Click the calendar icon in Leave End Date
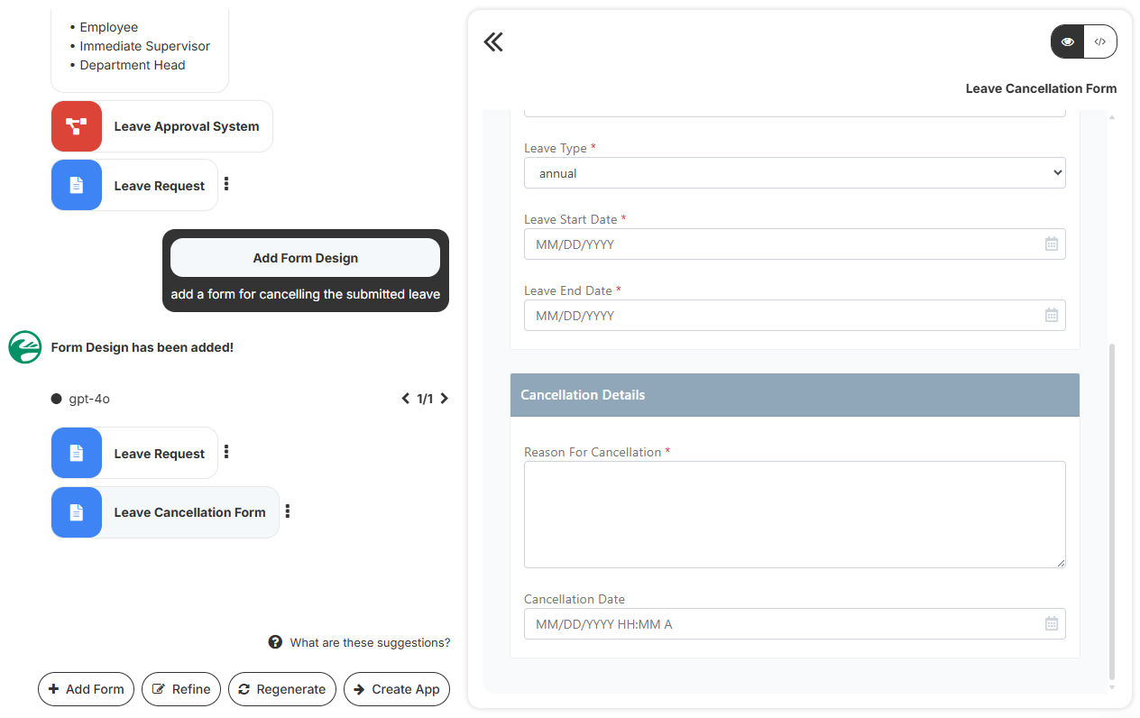 pos(1051,316)
